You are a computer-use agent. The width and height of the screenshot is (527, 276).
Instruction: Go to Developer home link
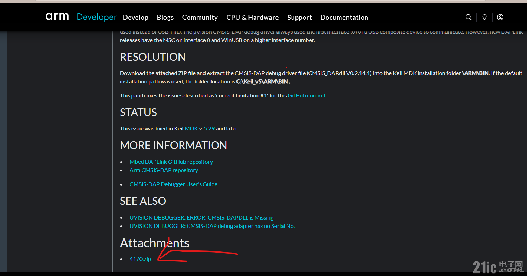pos(97,17)
